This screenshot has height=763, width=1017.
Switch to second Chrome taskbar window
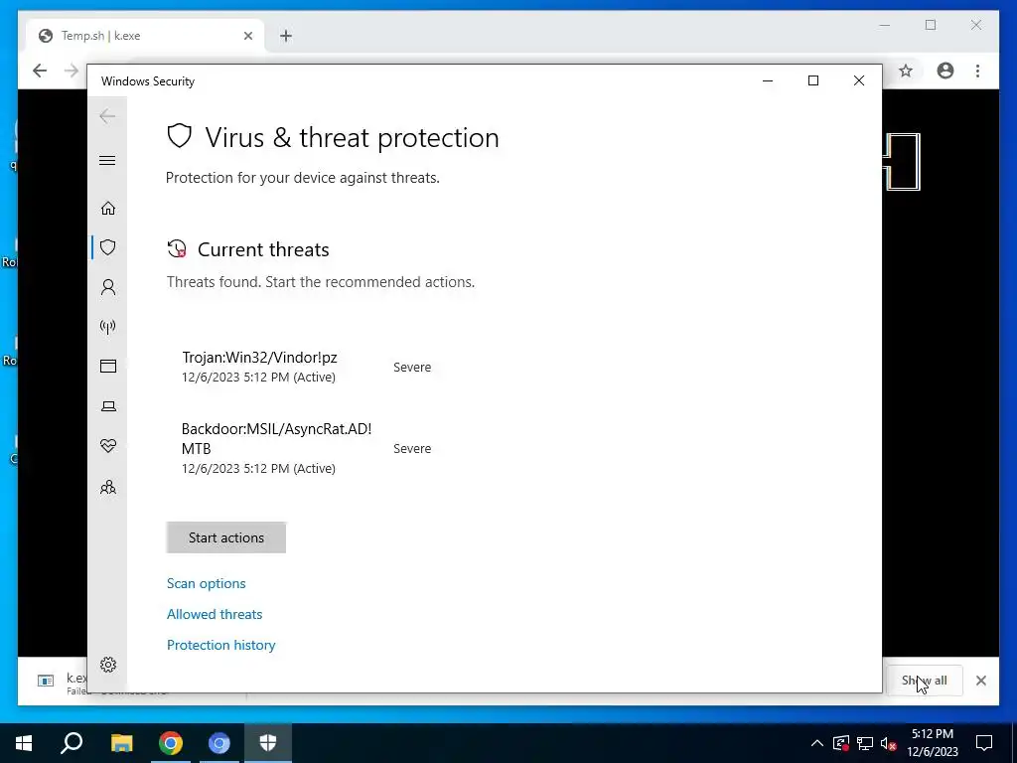pyautogui.click(x=219, y=742)
